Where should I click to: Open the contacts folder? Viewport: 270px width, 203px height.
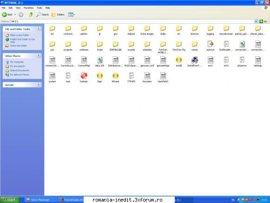point(68,30)
